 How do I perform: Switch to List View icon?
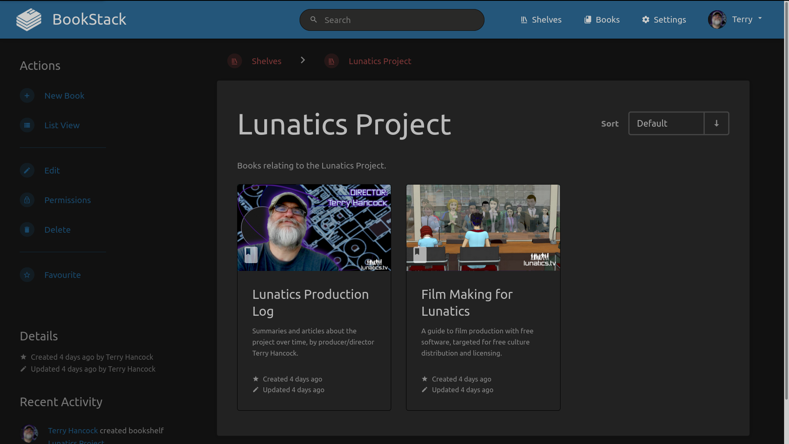coord(27,125)
